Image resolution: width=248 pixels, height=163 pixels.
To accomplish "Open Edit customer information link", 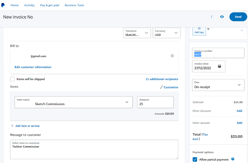I will [33, 67].
